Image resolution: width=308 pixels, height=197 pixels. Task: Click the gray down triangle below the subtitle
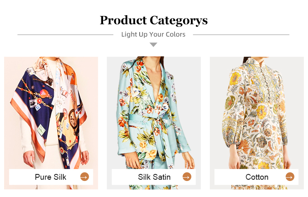click(x=153, y=44)
